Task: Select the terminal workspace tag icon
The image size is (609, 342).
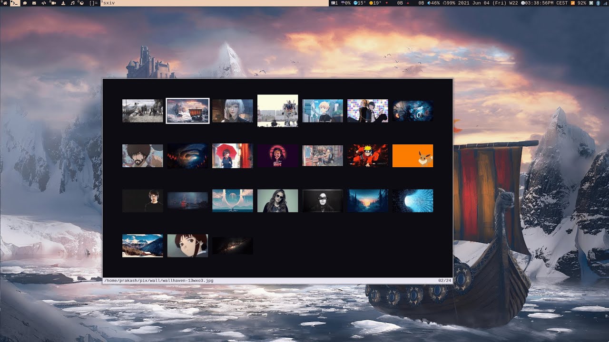Action: coord(15,3)
